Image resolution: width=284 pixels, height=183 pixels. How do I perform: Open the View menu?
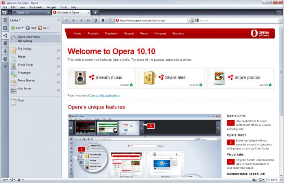(22, 7)
